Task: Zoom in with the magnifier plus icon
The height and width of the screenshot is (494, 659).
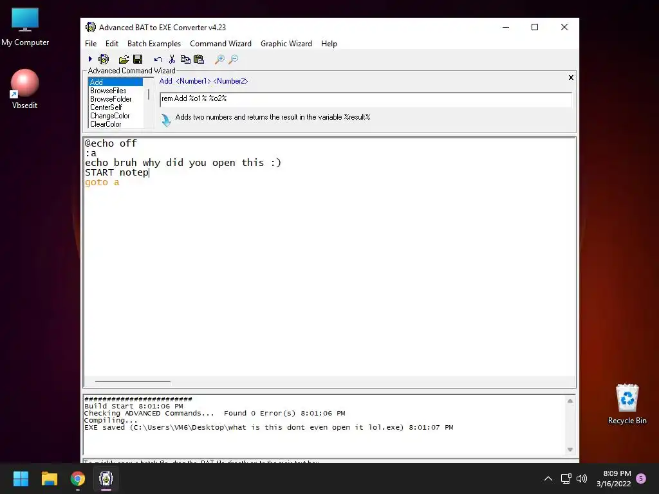Action: pyautogui.click(x=219, y=59)
